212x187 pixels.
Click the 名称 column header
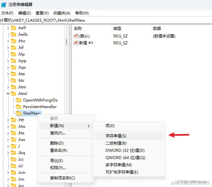(x=78, y=28)
